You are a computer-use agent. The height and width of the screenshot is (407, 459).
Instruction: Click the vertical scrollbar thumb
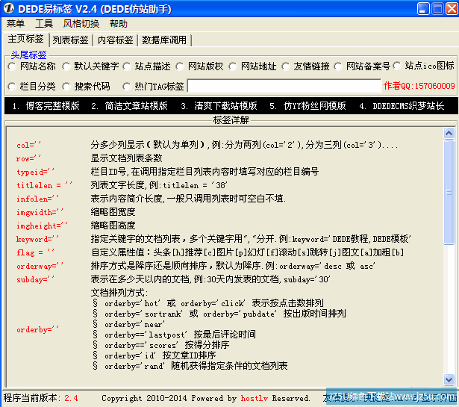(449, 192)
